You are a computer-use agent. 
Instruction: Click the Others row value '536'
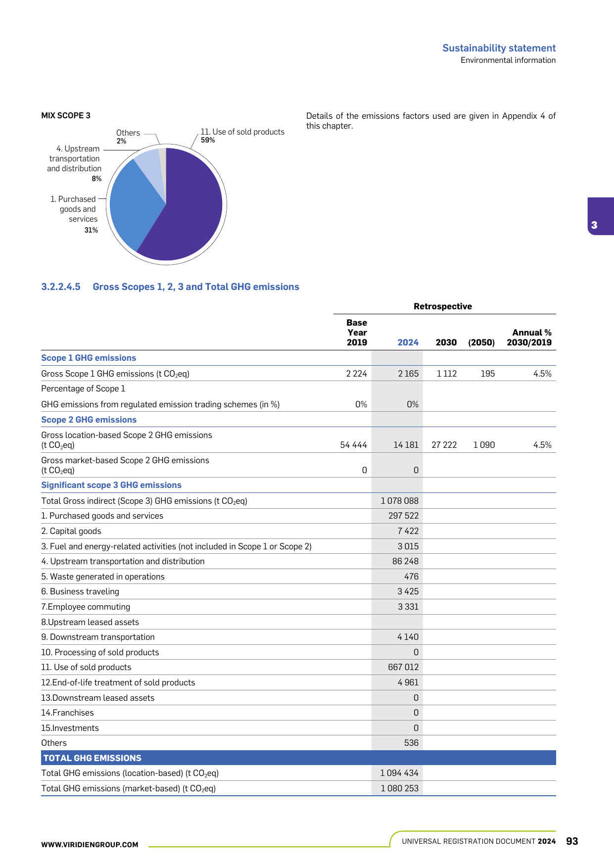(411, 743)
